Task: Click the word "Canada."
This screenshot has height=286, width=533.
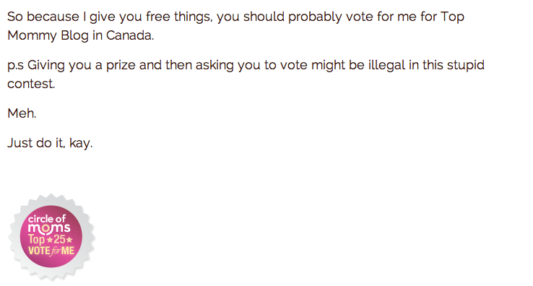Action: [x=130, y=35]
